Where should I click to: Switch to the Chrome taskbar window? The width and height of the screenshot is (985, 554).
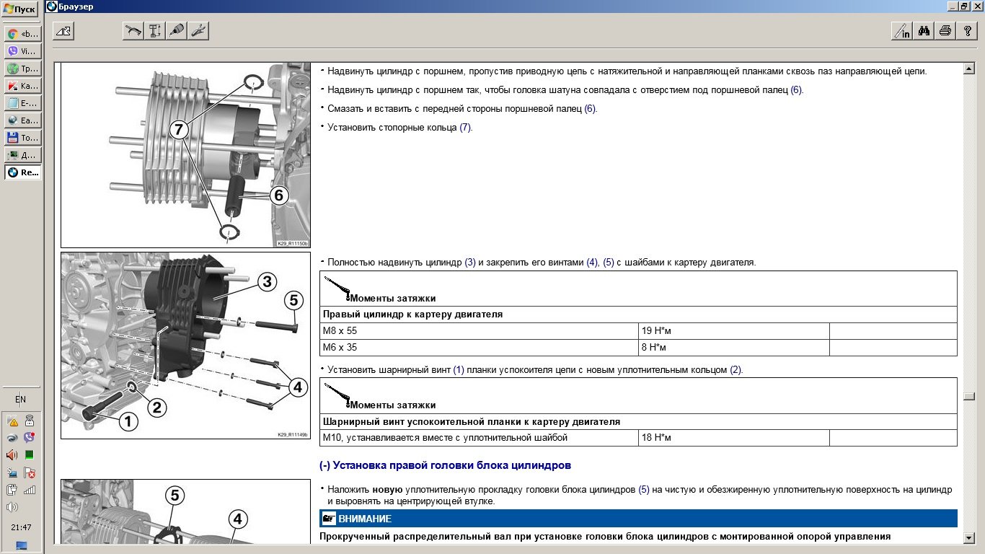pyautogui.click(x=22, y=34)
